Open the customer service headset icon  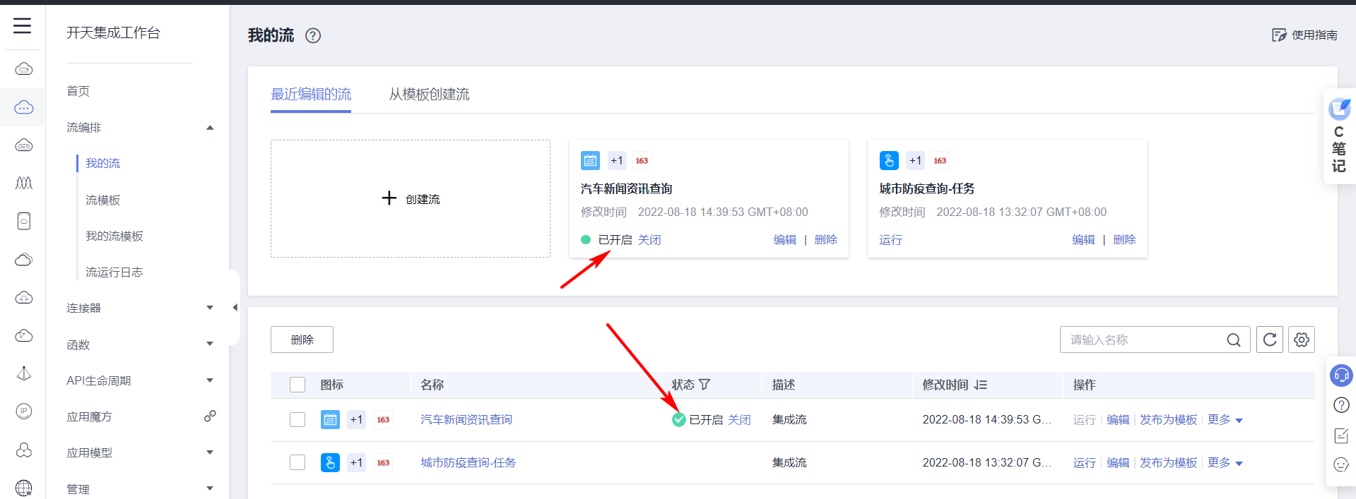click(1341, 375)
